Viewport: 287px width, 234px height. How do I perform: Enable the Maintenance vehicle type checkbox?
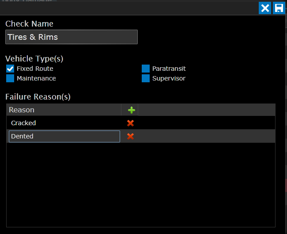pos(10,78)
